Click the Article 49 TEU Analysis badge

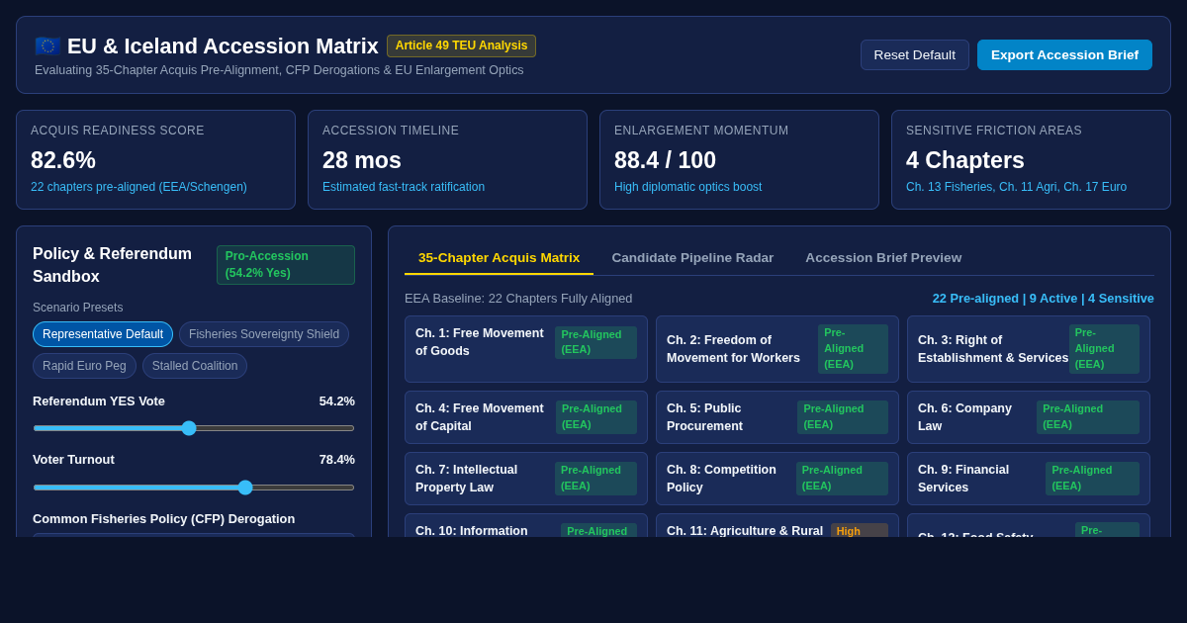coord(461,45)
